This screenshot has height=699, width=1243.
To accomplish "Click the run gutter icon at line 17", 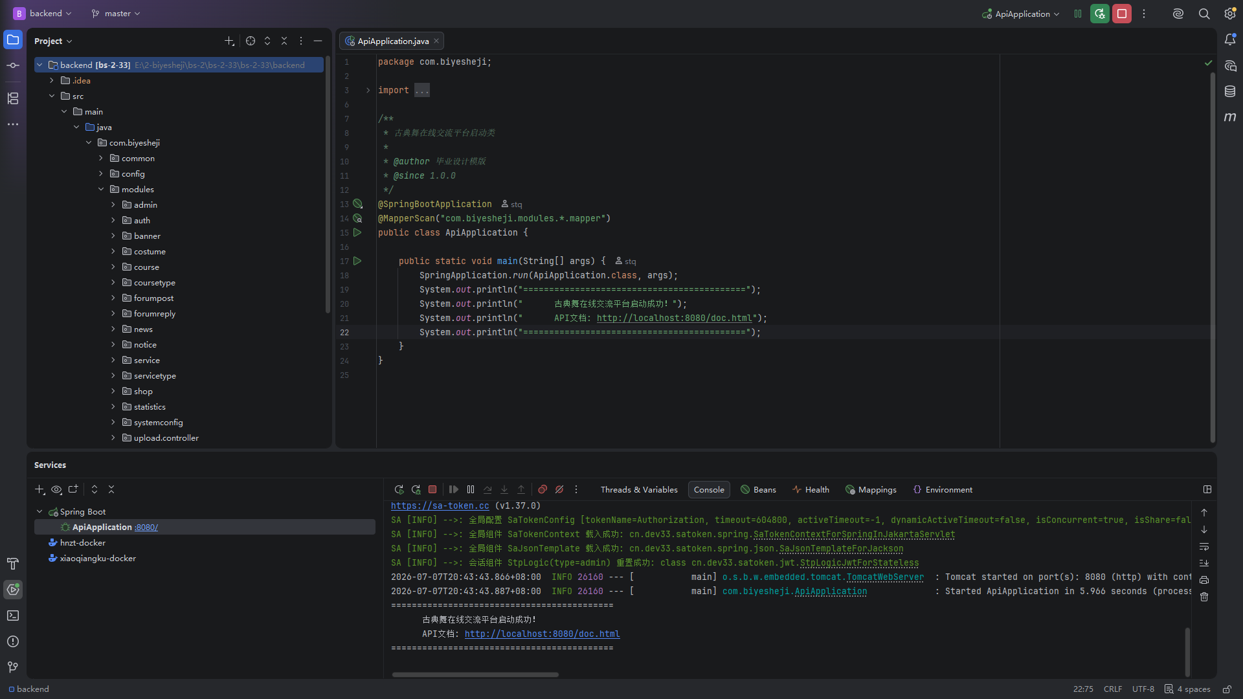I will [357, 261].
